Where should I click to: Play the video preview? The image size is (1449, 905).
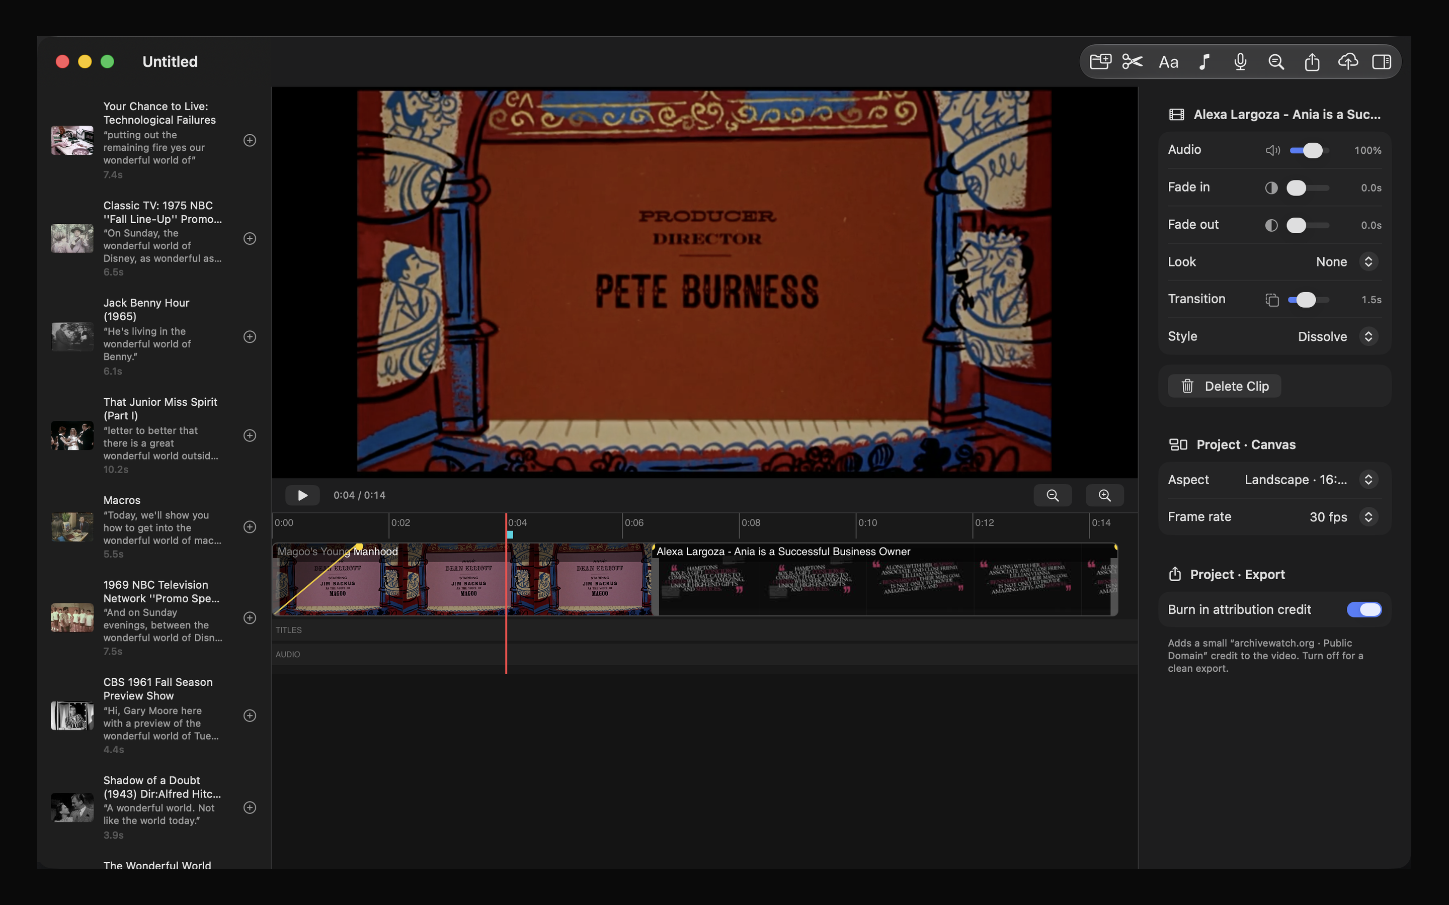(x=302, y=495)
